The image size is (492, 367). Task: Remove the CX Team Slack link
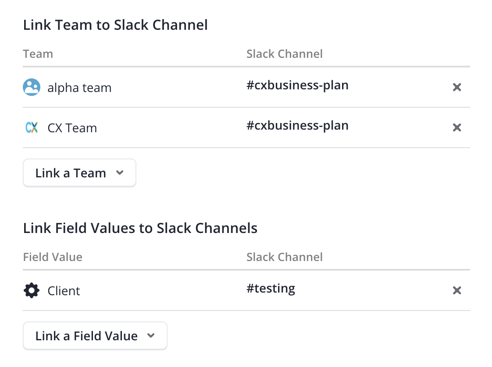point(457,127)
